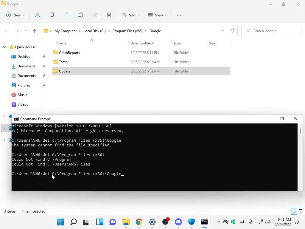305x229 pixels.
Task: Open Widgets panel on taskbar
Action: pos(100,222)
